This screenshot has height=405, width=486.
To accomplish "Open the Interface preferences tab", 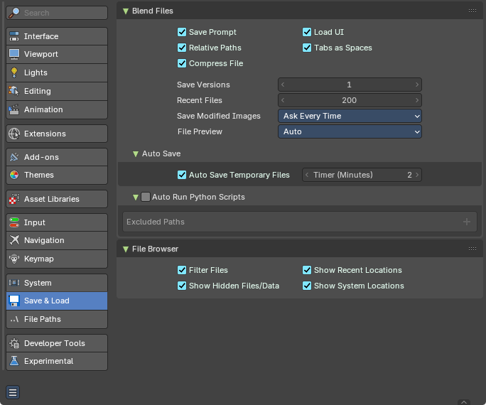I will 57,36.
